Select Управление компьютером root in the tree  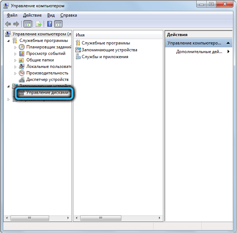(x=42, y=34)
